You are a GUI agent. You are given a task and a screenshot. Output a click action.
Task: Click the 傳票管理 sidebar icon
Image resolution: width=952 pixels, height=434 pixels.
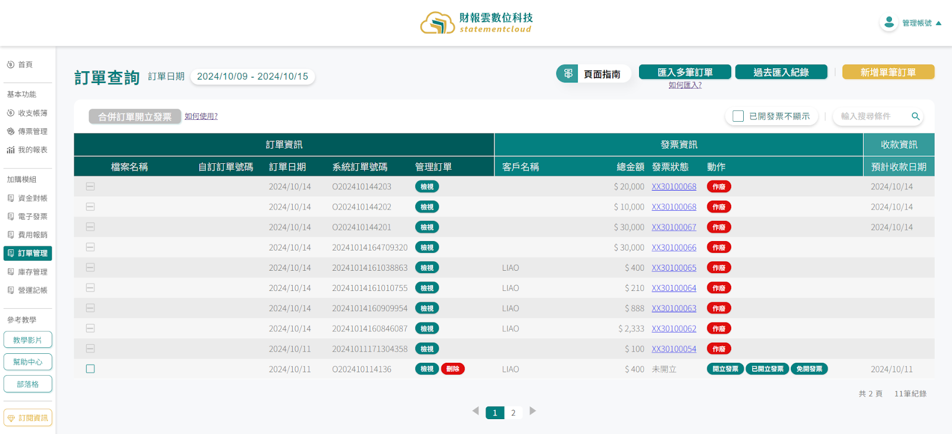(x=11, y=131)
